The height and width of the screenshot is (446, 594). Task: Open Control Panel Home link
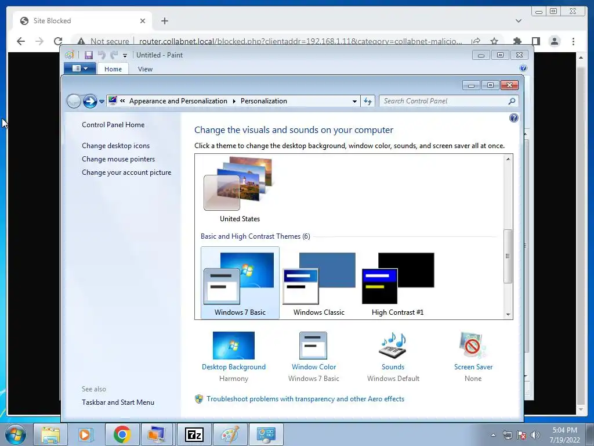coord(113,125)
